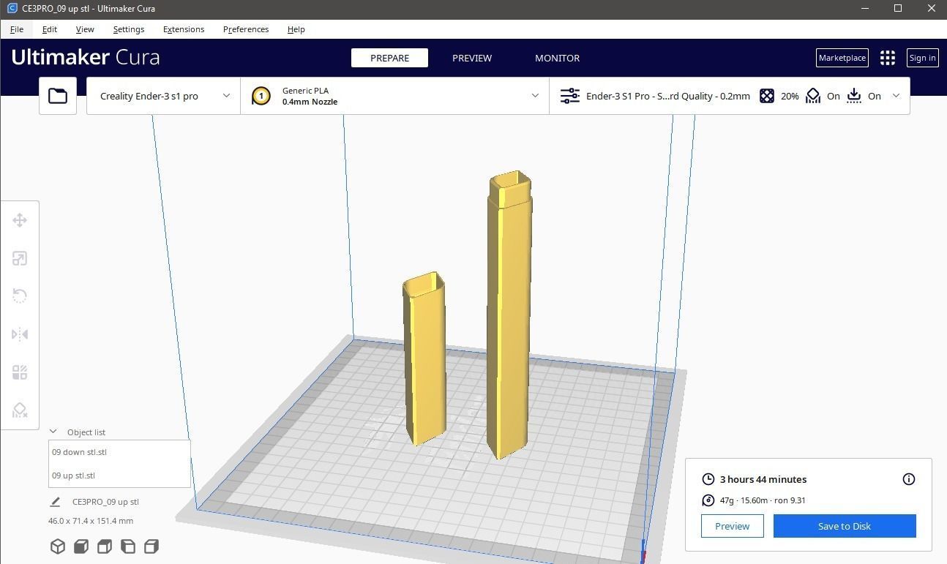Open the Extensions menu

pyautogui.click(x=184, y=29)
